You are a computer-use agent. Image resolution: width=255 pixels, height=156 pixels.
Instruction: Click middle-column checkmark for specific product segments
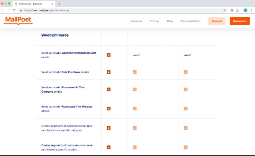pos(135,147)
